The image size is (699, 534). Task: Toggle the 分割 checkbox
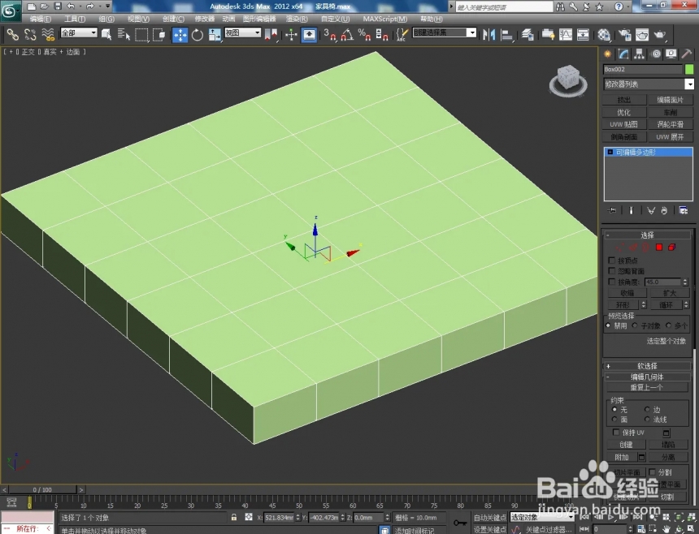point(652,472)
